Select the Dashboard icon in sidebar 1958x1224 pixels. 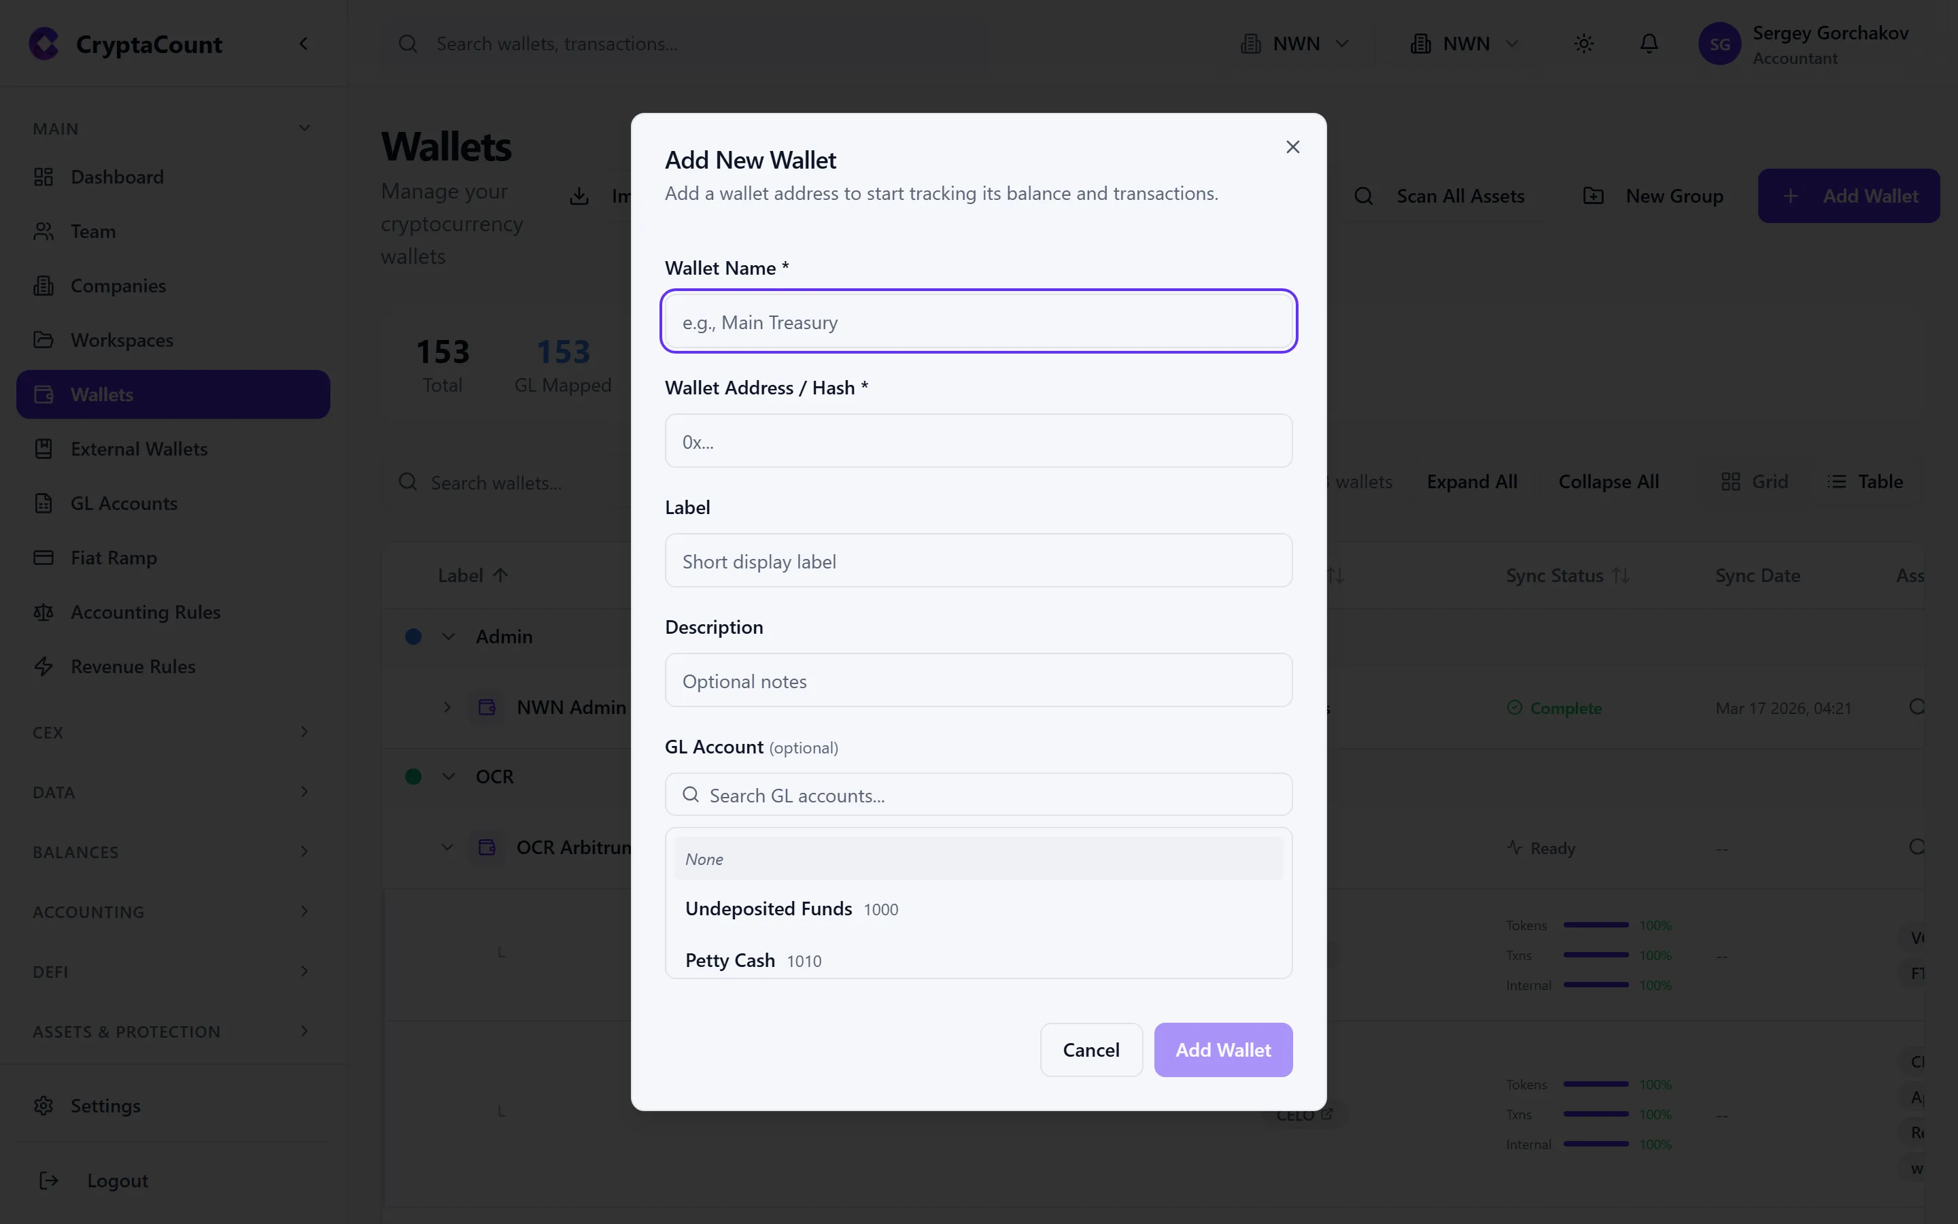point(44,177)
